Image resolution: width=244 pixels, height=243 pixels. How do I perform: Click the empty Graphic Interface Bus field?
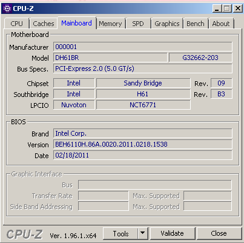[155, 185]
